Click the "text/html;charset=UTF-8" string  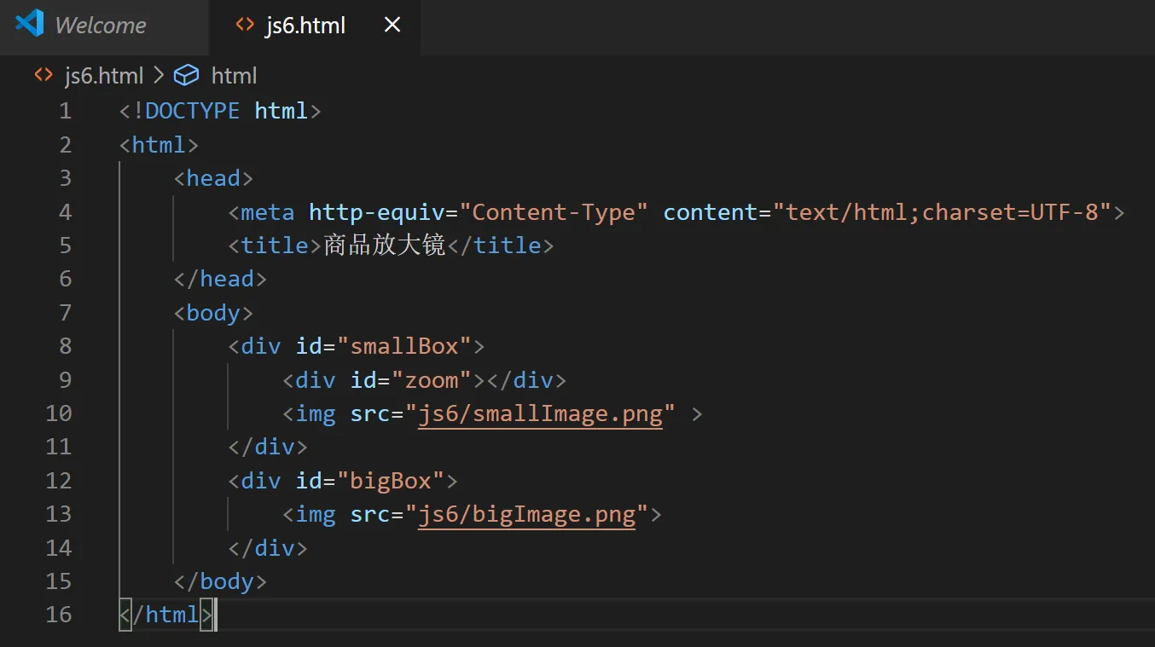(x=943, y=212)
